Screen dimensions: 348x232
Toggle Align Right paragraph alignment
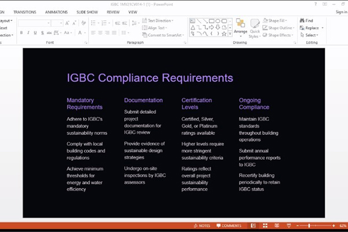107,33
